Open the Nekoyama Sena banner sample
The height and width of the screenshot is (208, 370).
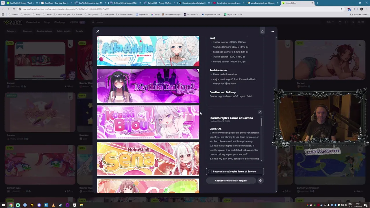[148, 159]
